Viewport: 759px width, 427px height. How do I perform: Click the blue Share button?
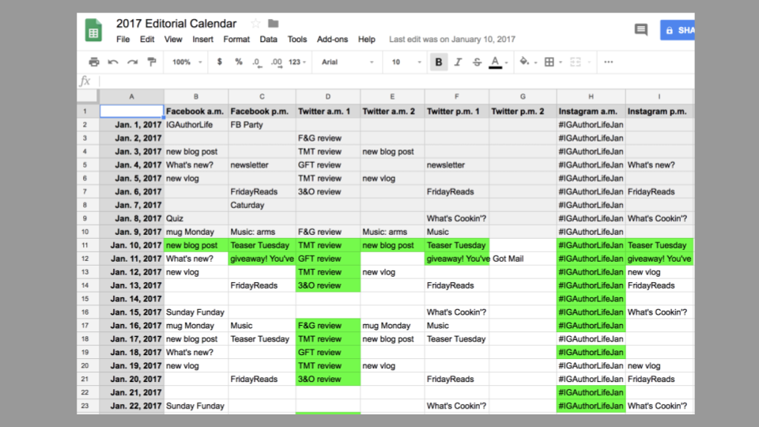coord(678,30)
